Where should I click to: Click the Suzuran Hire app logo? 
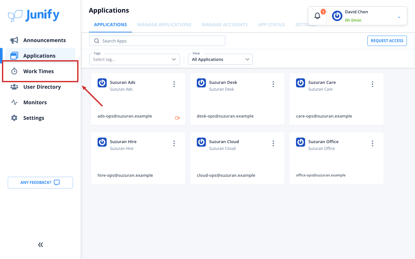click(102, 142)
